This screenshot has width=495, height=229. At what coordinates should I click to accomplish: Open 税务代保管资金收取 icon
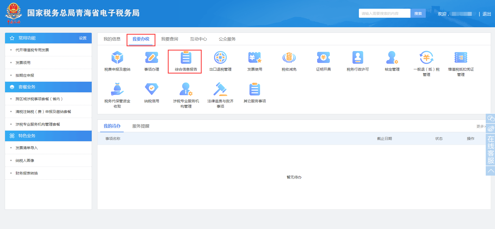pos(117,89)
